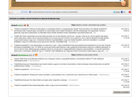Click the Blackholeuser signature of the 08:18:52 message
This screenshot has height=97, width=132.
coord(74,85)
